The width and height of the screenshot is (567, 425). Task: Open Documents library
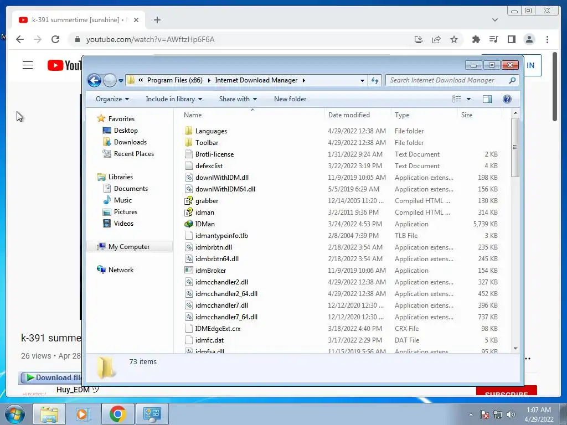(x=131, y=189)
